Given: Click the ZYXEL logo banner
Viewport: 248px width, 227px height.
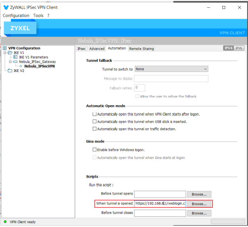Looking at the screenshot, I should tap(20, 28).
